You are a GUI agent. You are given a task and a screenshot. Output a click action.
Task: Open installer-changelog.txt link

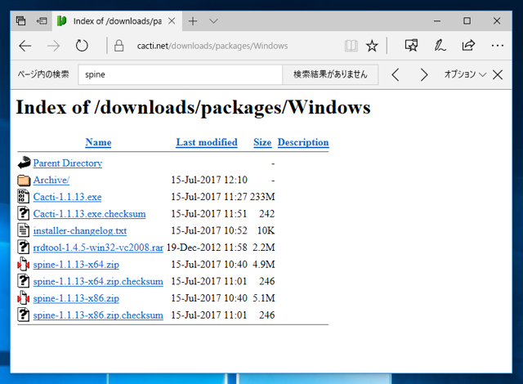click(80, 230)
